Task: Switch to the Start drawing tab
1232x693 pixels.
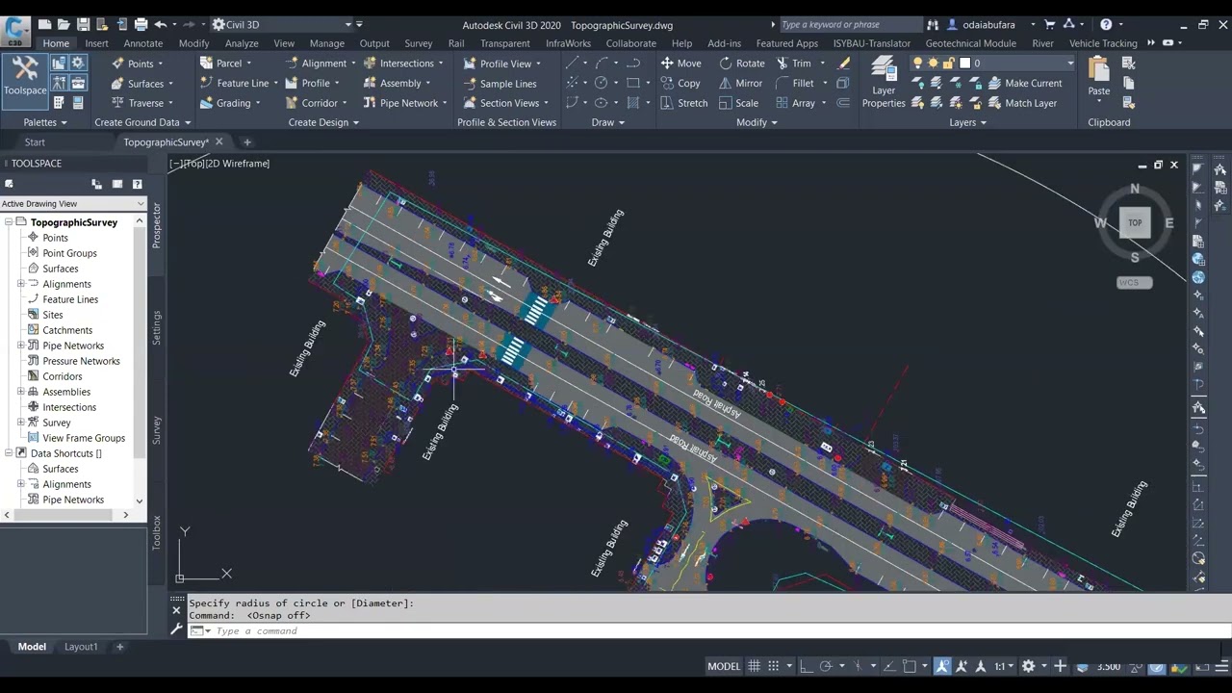Action: pos(35,142)
